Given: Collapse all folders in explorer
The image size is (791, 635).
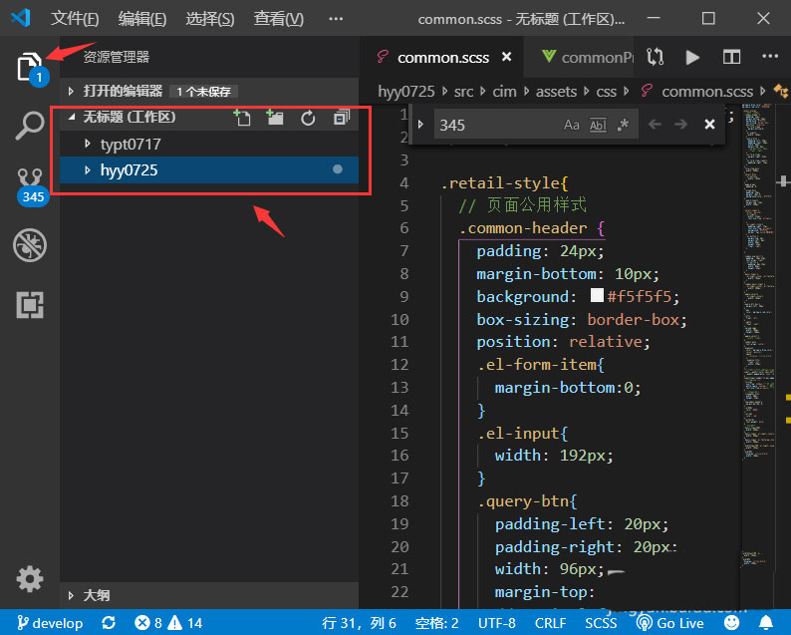Looking at the screenshot, I should pos(341,118).
